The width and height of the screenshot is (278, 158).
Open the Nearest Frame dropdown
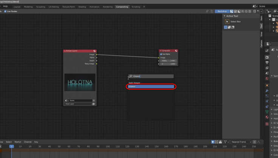[x=241, y=142]
